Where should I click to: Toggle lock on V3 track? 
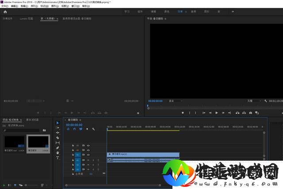click(x=73, y=146)
